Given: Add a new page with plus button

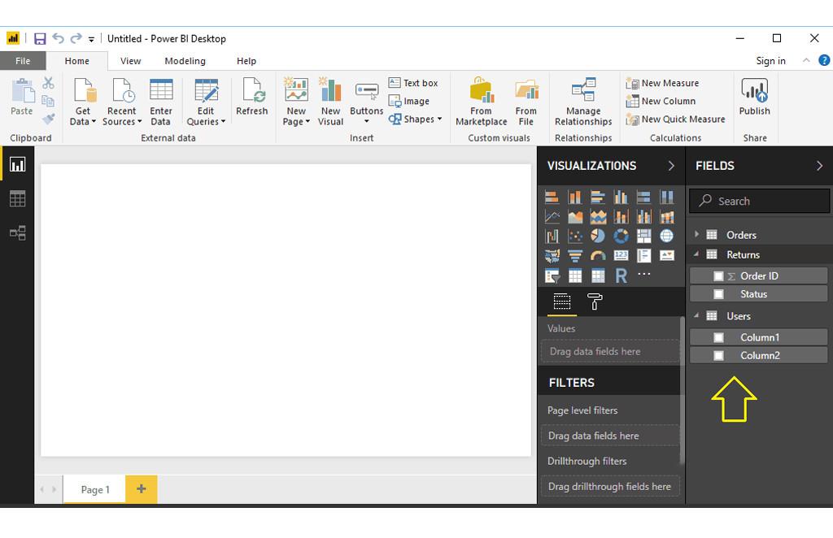Looking at the screenshot, I should coord(142,489).
